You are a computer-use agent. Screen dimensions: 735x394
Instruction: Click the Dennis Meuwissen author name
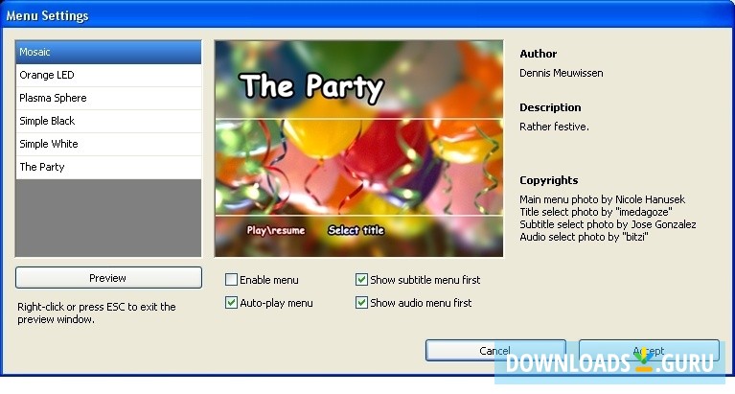coord(562,73)
